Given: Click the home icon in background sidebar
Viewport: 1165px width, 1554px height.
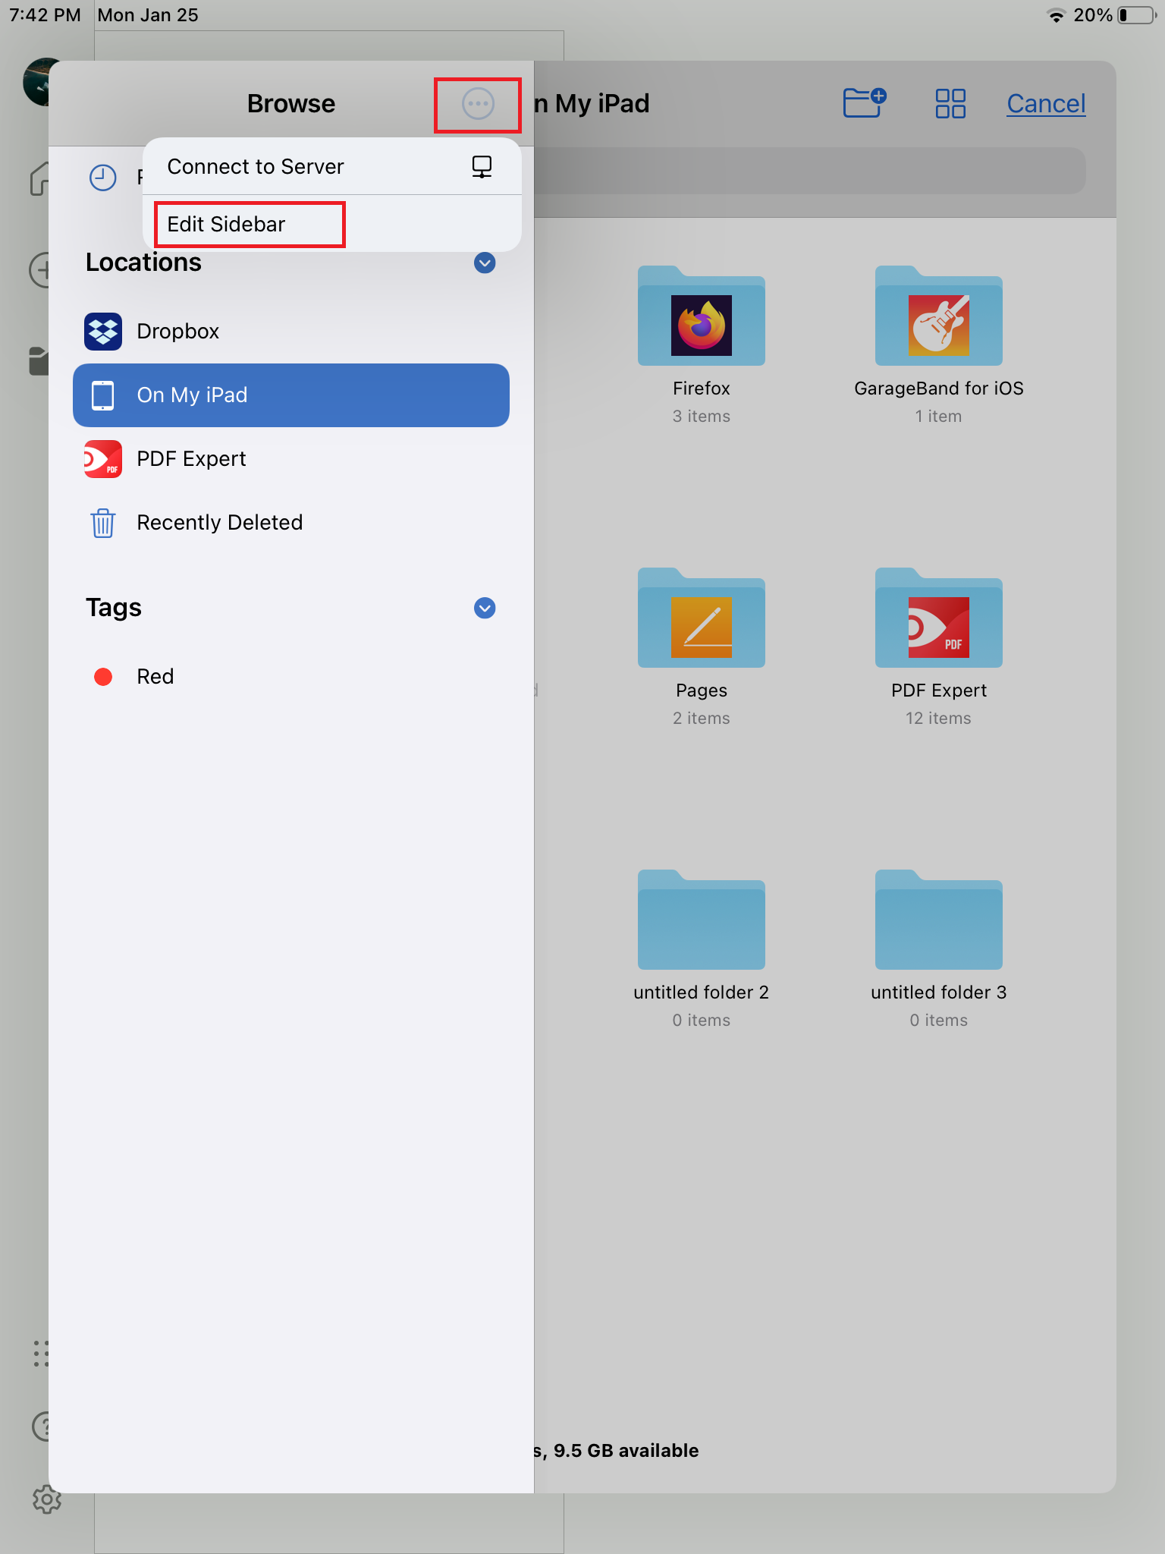Looking at the screenshot, I should pyautogui.click(x=39, y=179).
